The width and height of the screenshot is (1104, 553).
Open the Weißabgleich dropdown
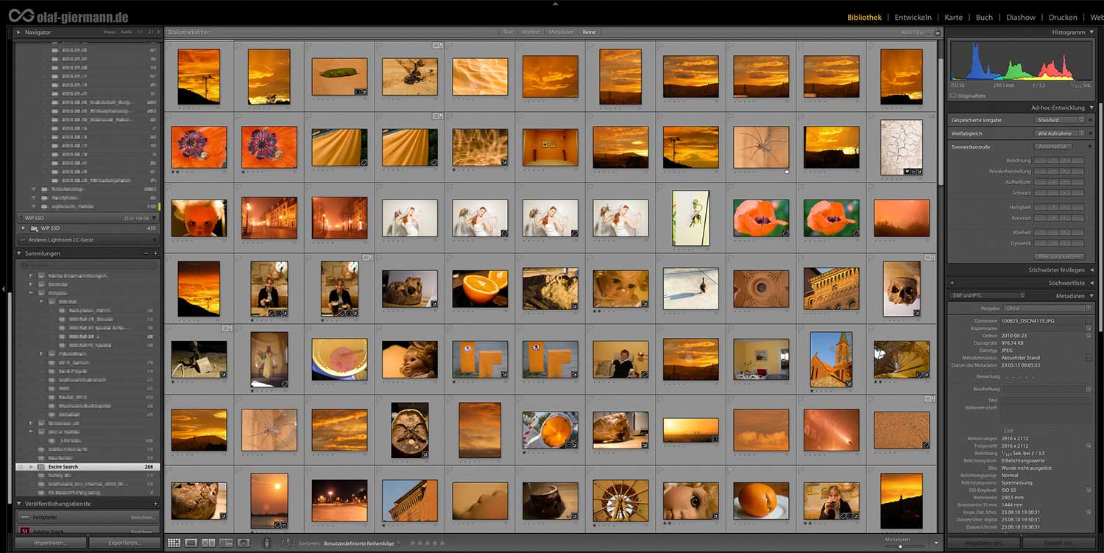click(1058, 133)
